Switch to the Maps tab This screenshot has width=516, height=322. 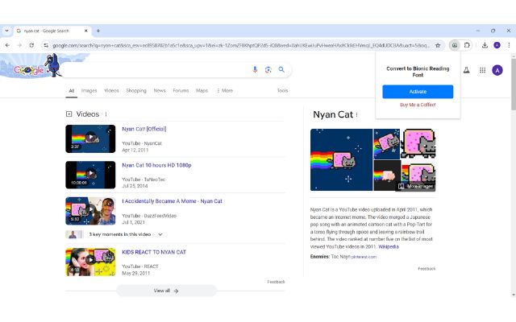pyautogui.click(x=202, y=91)
